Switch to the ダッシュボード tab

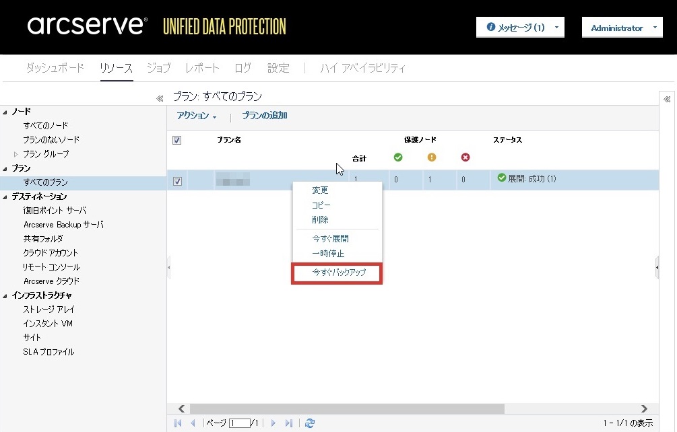point(55,68)
